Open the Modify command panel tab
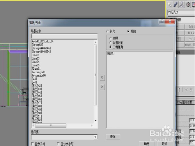 (x=175, y=5)
